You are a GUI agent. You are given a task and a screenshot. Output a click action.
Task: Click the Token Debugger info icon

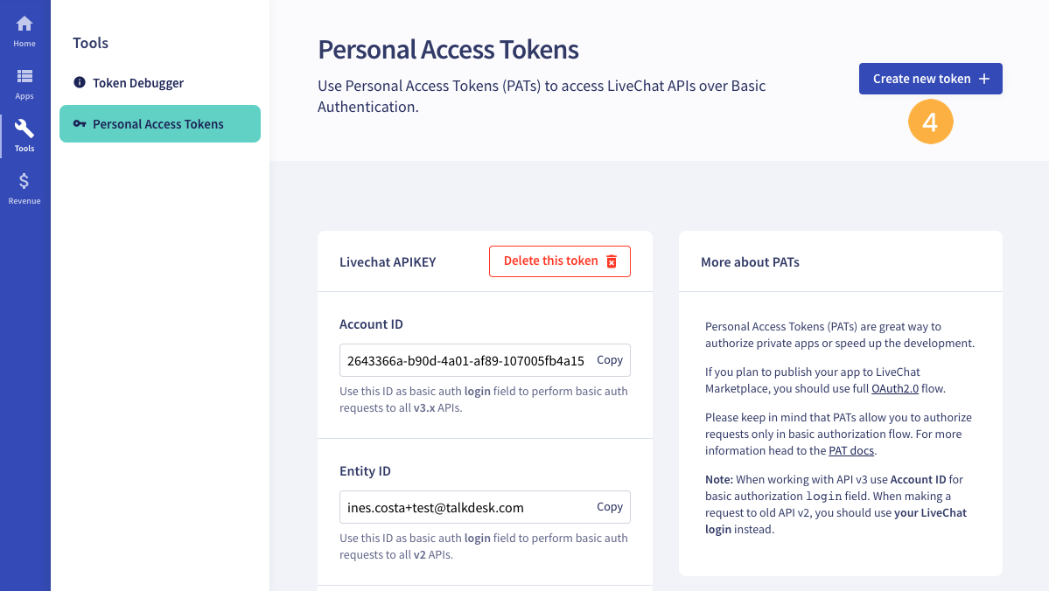point(80,82)
